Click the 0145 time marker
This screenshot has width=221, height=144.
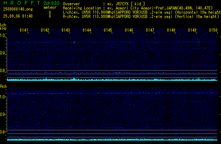108,30
